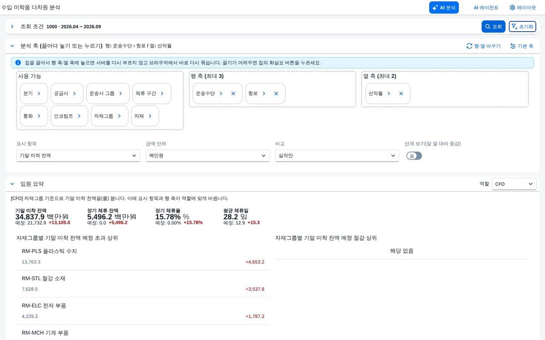
Task: Remove 항로 from row axis
Action: coord(276,93)
